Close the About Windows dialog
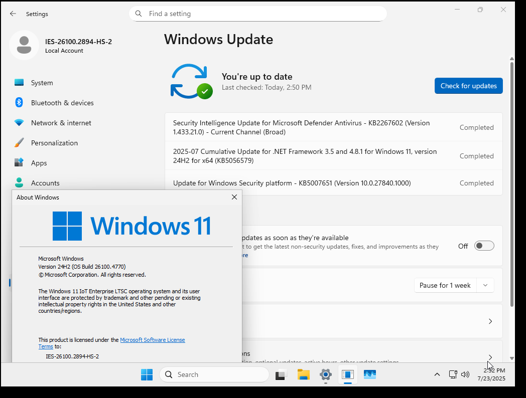 coord(234,197)
